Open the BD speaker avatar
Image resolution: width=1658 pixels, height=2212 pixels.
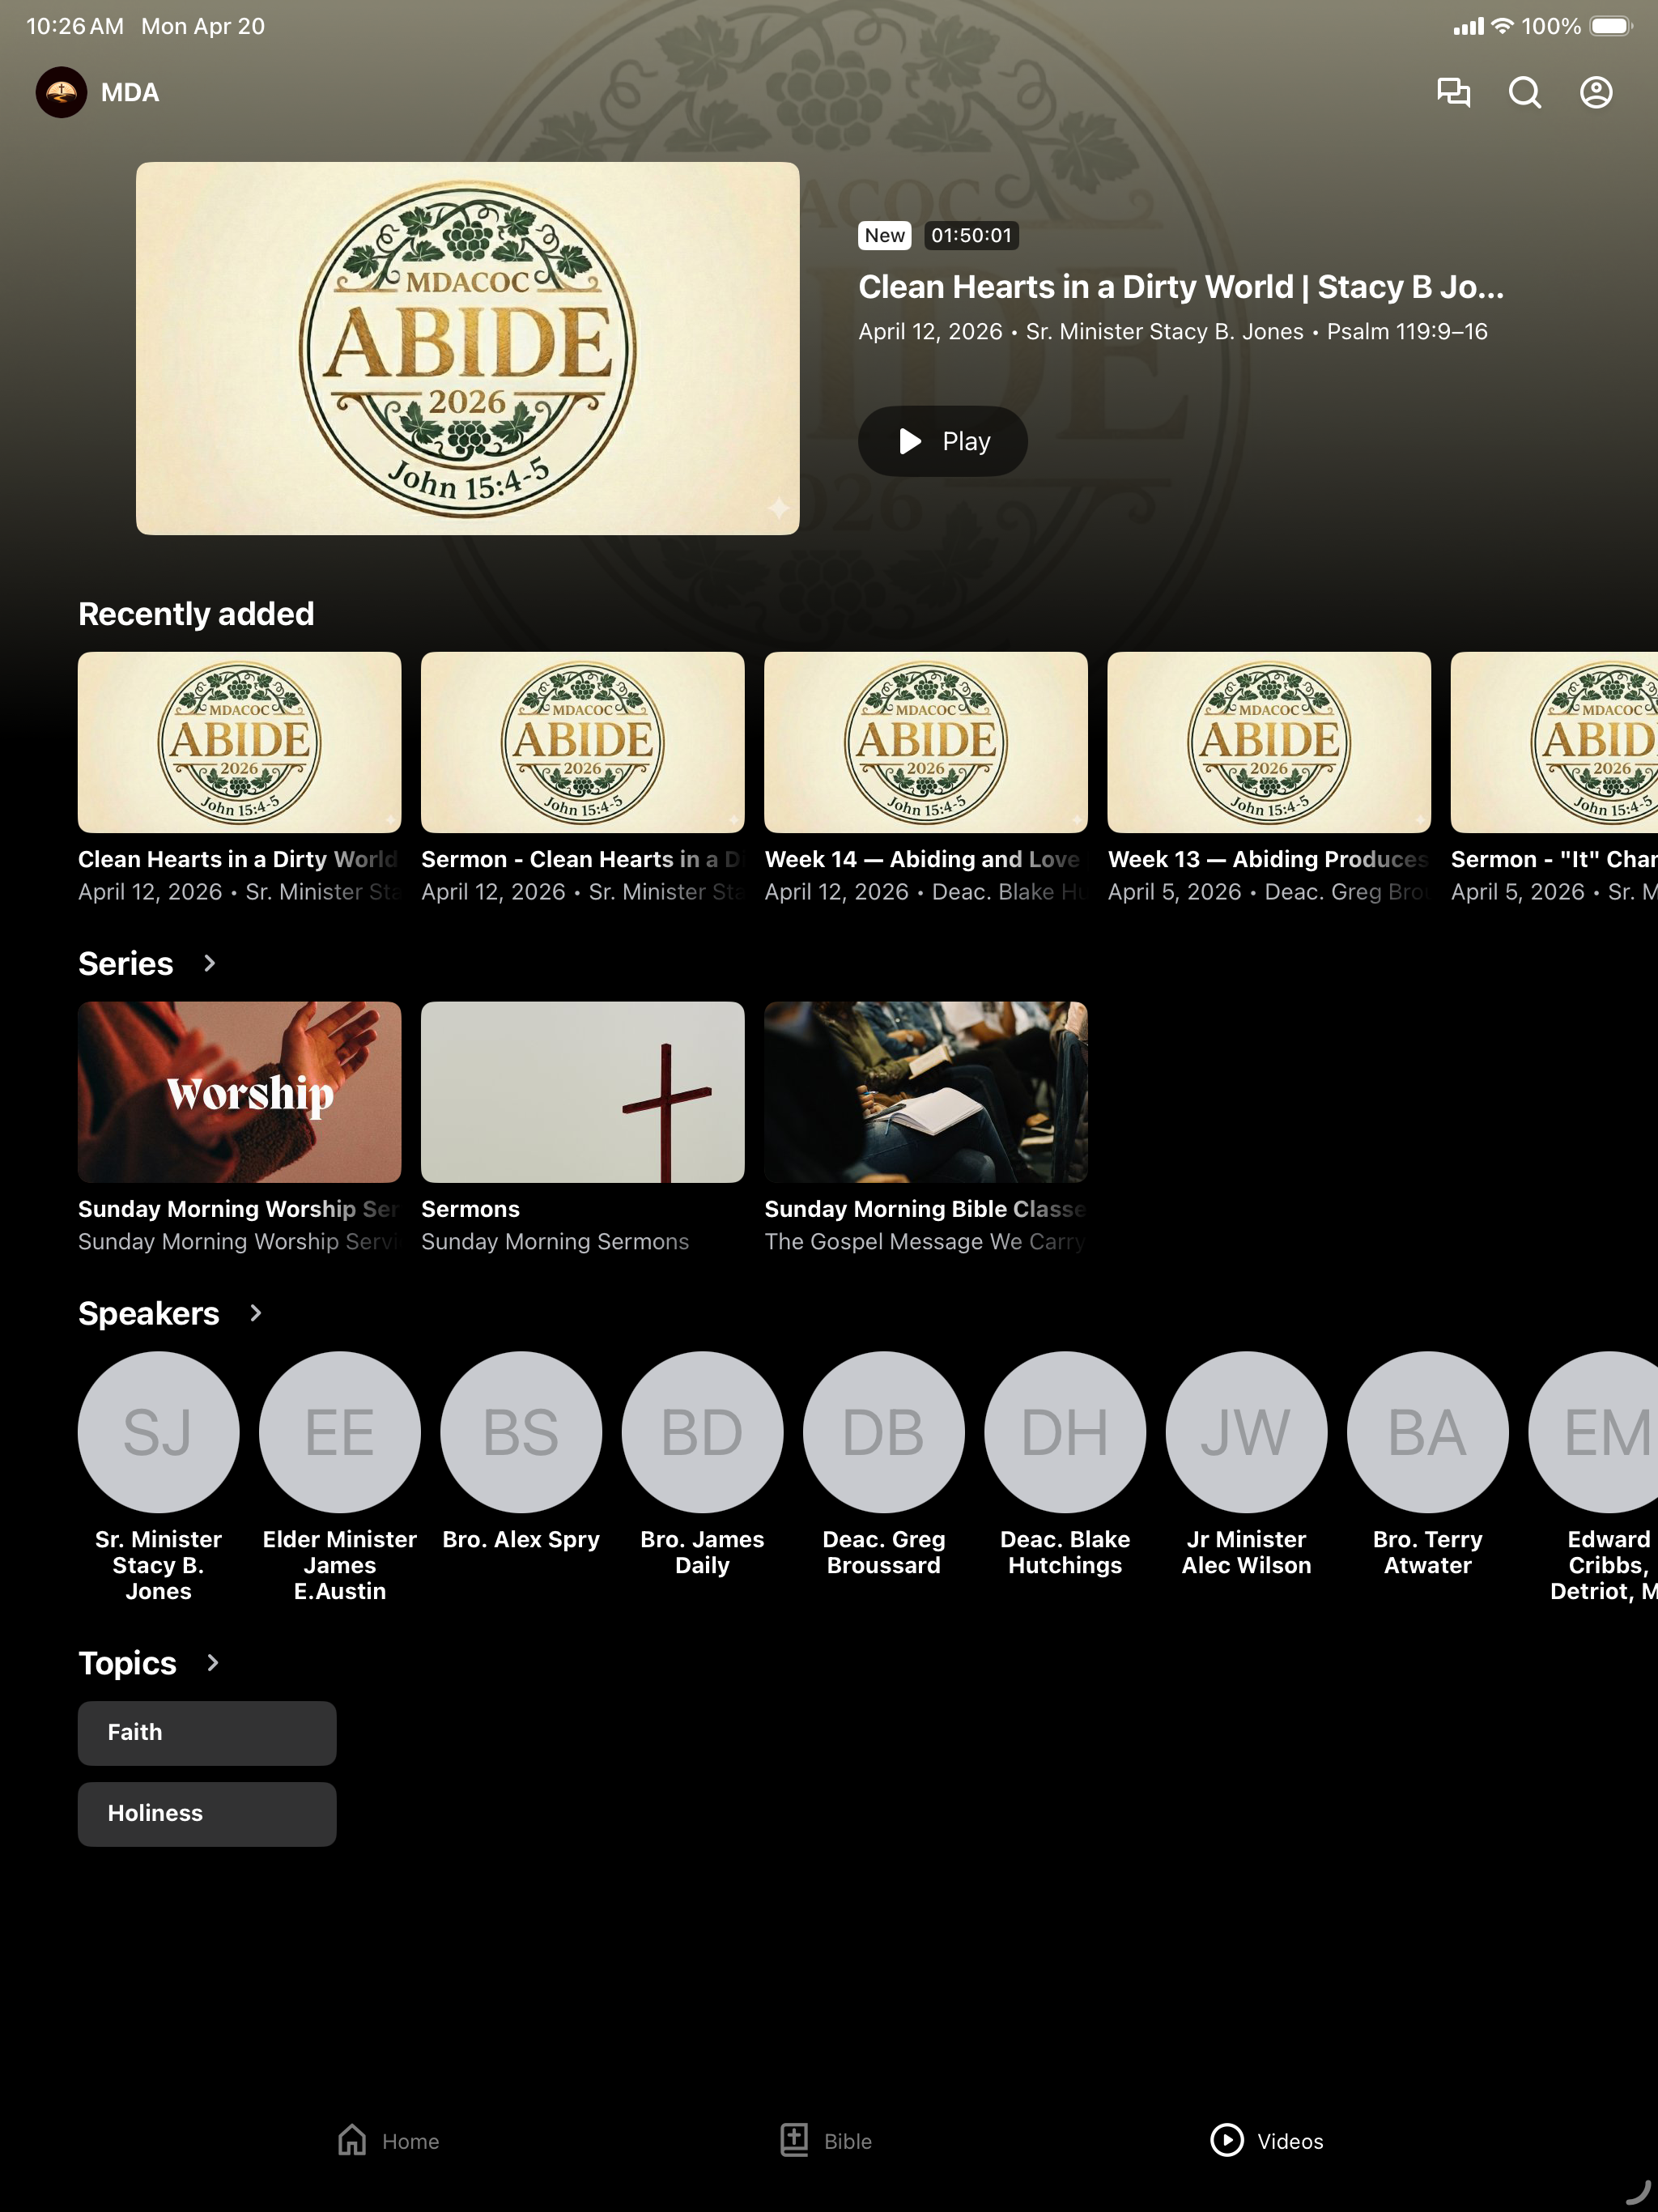702,1432
